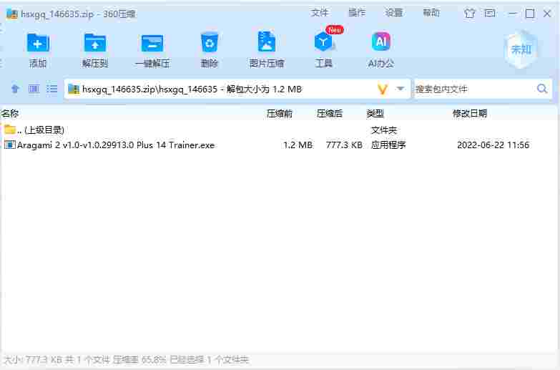
Task: Sort by the 压缩前 column header
Action: [x=280, y=114]
